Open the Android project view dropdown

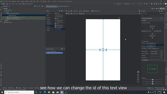point(6,6)
